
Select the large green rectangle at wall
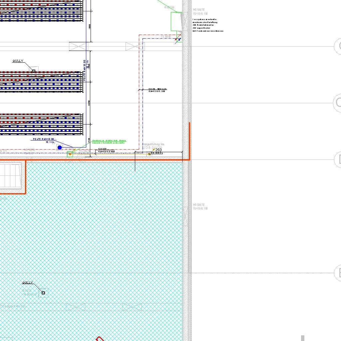click(x=176, y=21)
